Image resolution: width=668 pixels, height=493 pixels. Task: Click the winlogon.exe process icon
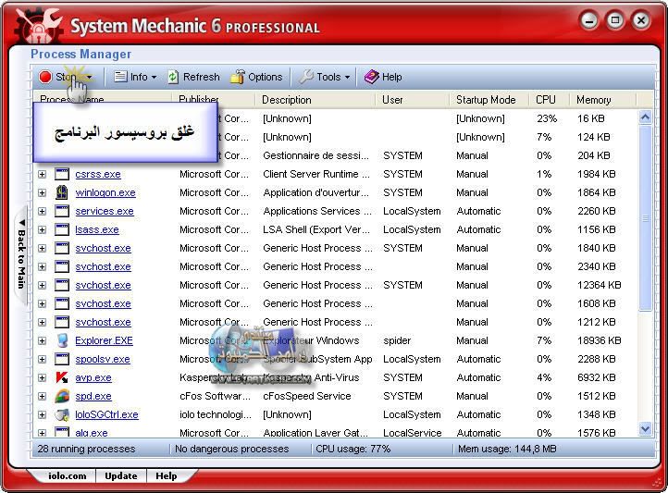pos(62,192)
